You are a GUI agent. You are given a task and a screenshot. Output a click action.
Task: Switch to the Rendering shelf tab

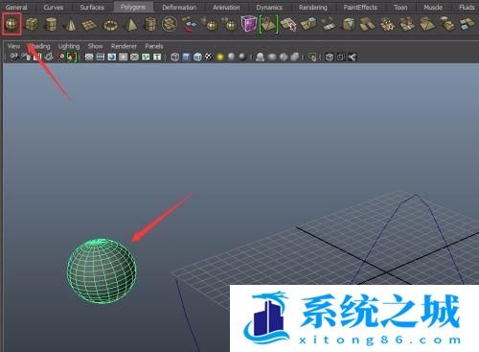pos(313,7)
